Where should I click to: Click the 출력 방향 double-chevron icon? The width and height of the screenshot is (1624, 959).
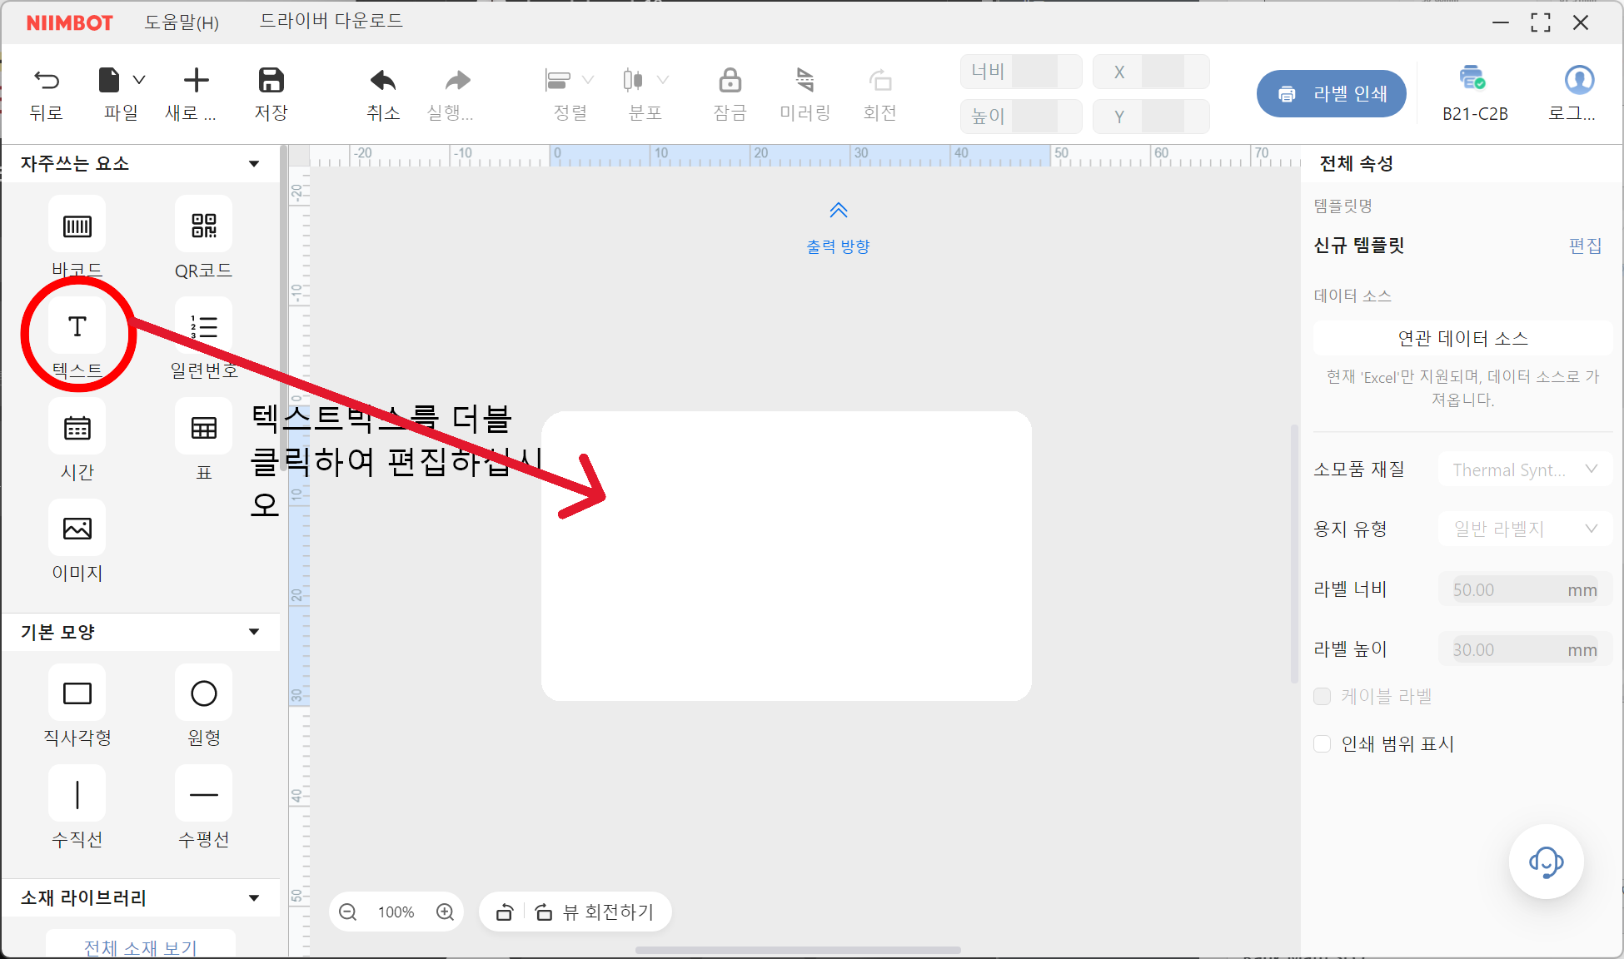[x=839, y=210]
